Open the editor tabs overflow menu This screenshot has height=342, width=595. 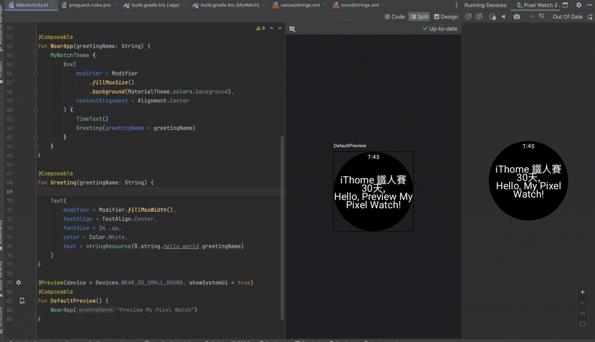pyautogui.click(x=456, y=5)
